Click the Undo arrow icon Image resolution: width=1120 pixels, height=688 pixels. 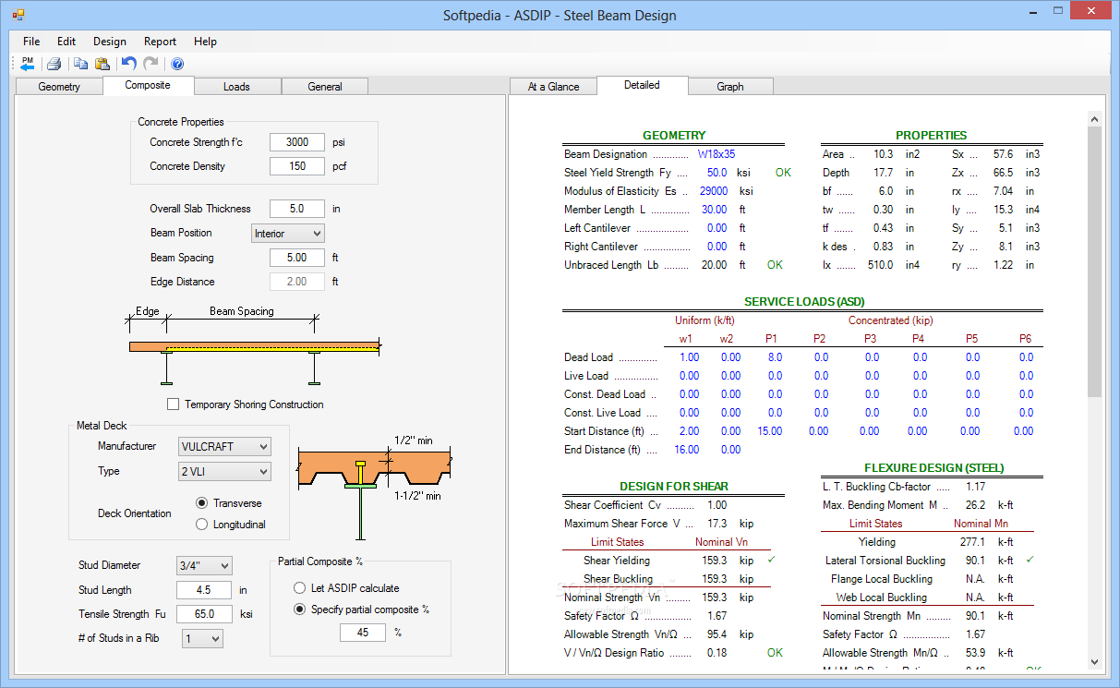pyautogui.click(x=128, y=64)
